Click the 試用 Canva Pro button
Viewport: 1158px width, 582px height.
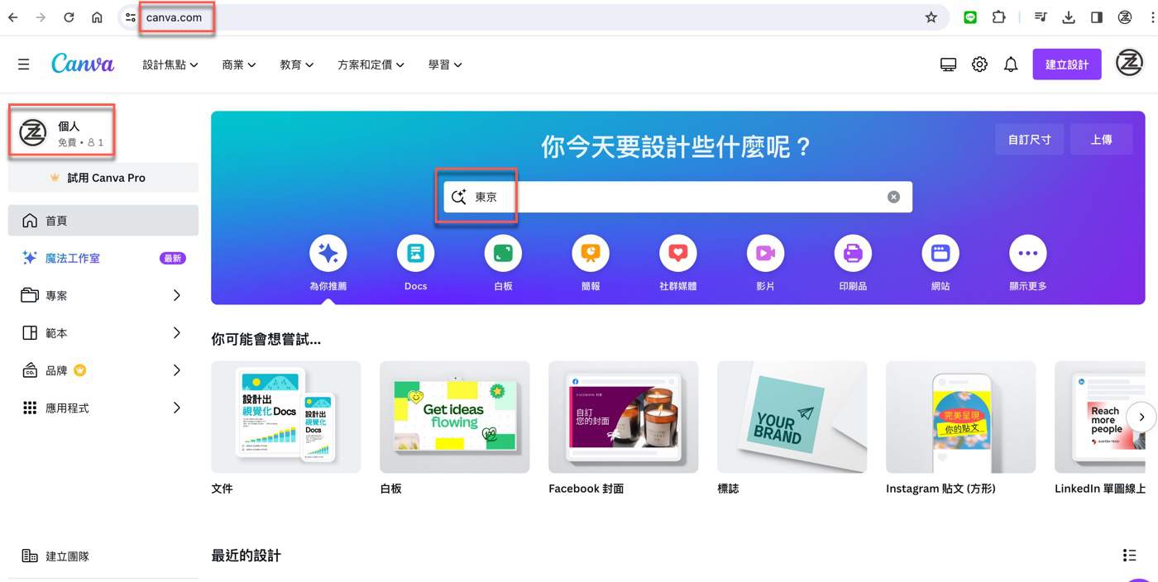click(103, 178)
